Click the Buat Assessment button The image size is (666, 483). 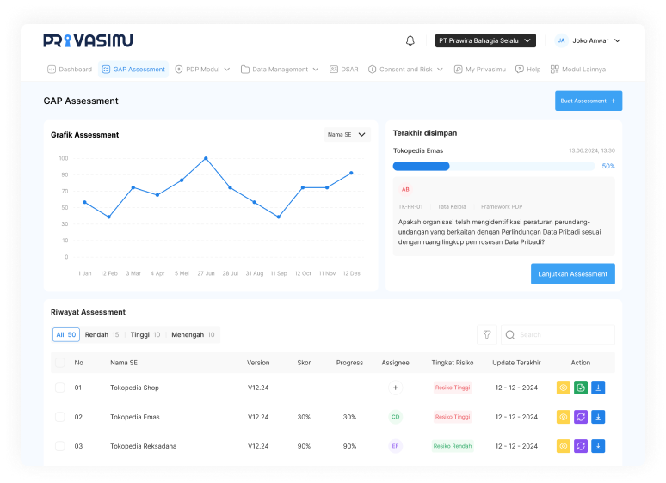[589, 101]
